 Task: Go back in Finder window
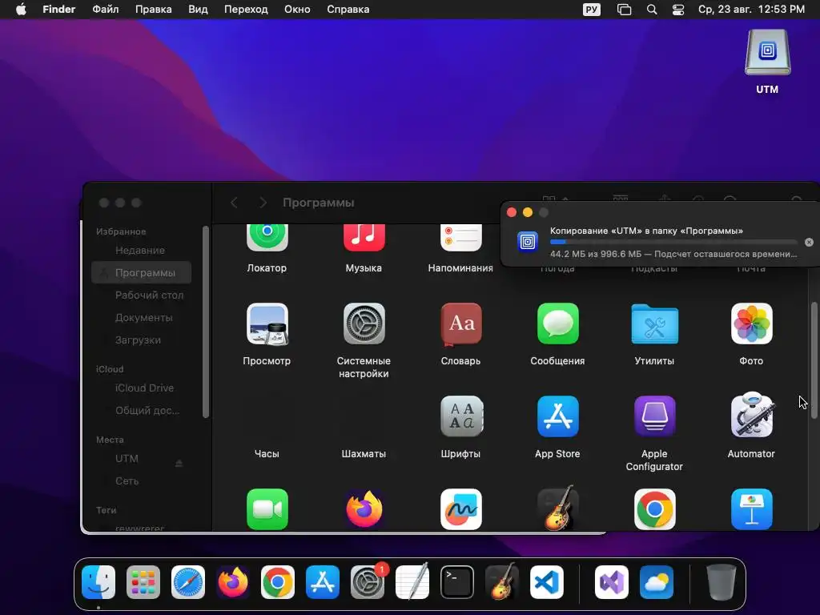click(x=235, y=203)
